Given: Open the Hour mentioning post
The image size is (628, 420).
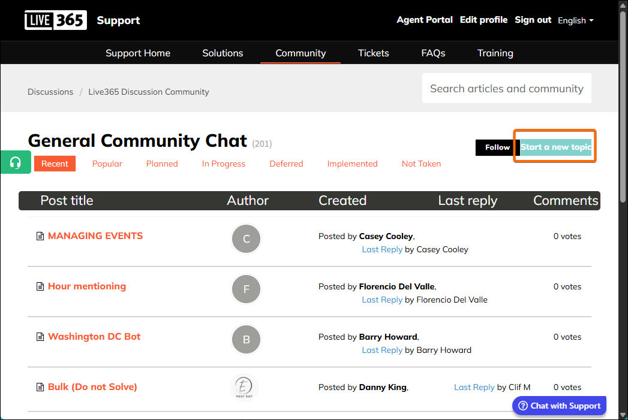Looking at the screenshot, I should point(87,286).
